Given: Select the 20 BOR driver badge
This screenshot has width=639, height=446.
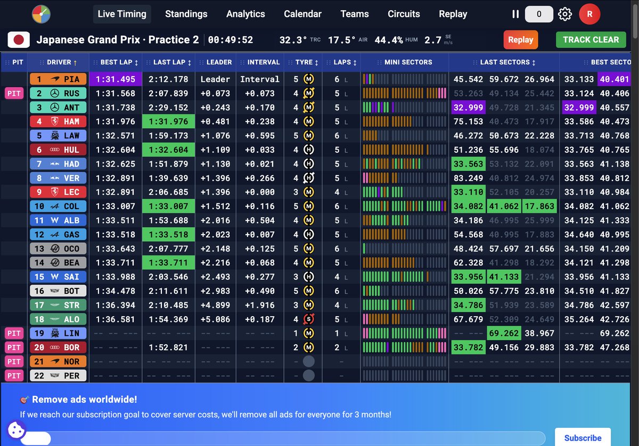Looking at the screenshot, I should coord(58,348).
